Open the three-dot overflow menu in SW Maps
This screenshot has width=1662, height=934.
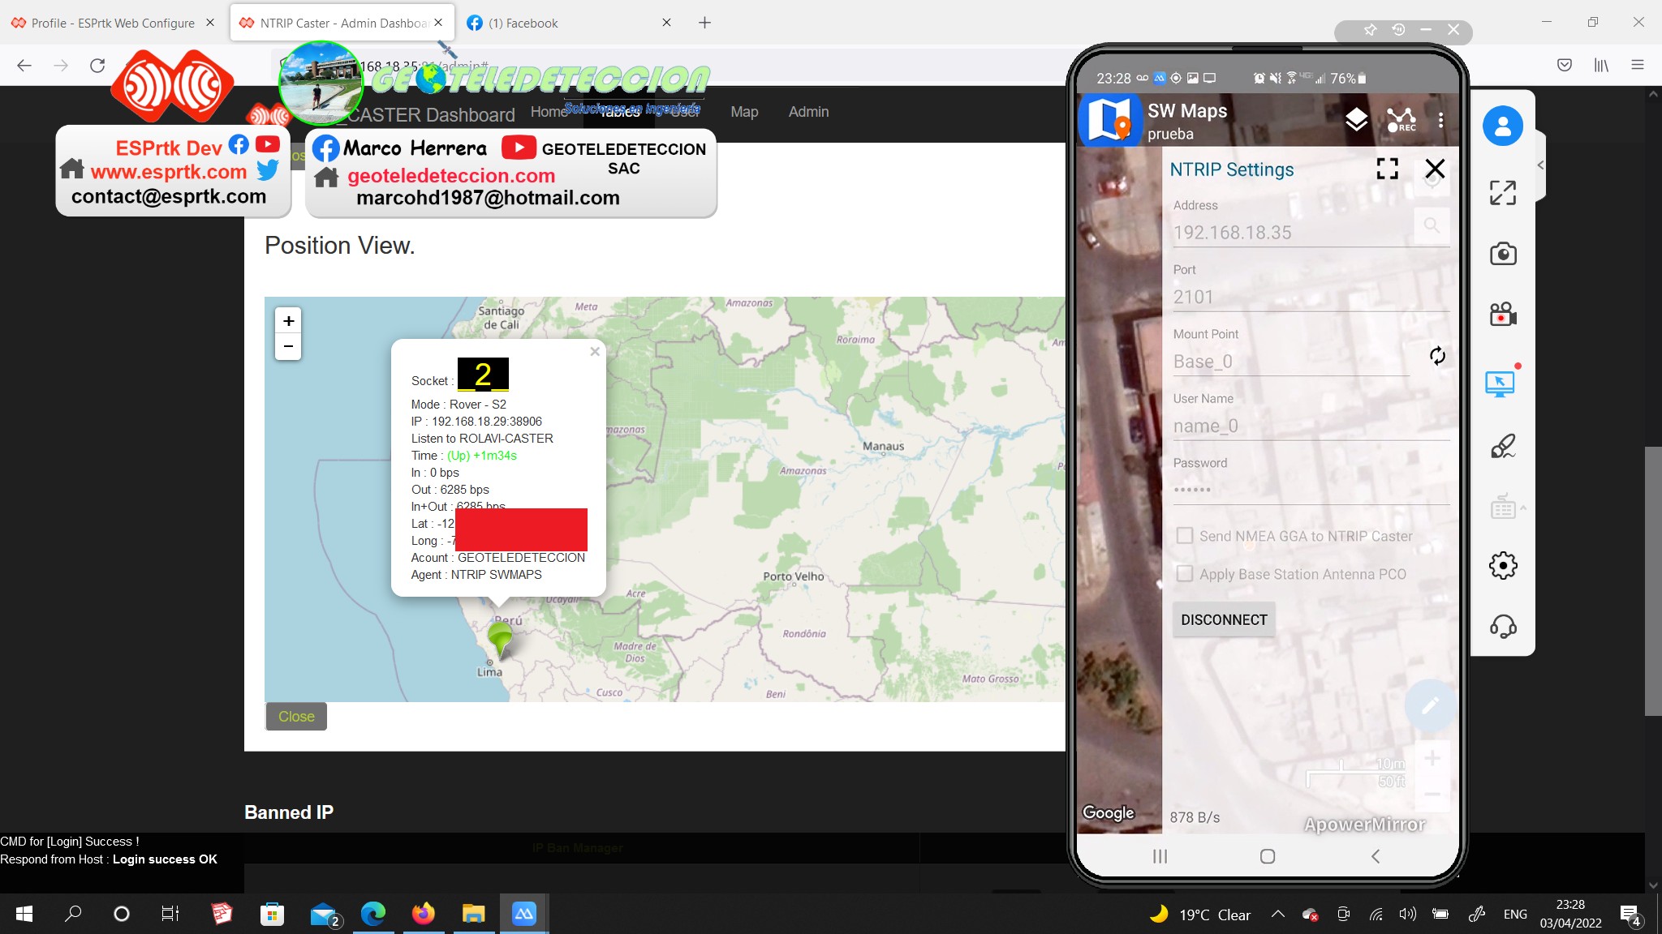[x=1440, y=120]
